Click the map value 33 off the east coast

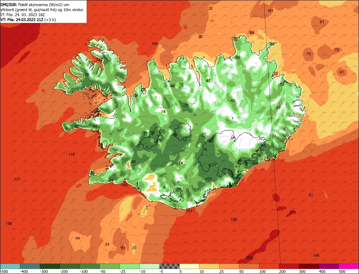pos(275,74)
